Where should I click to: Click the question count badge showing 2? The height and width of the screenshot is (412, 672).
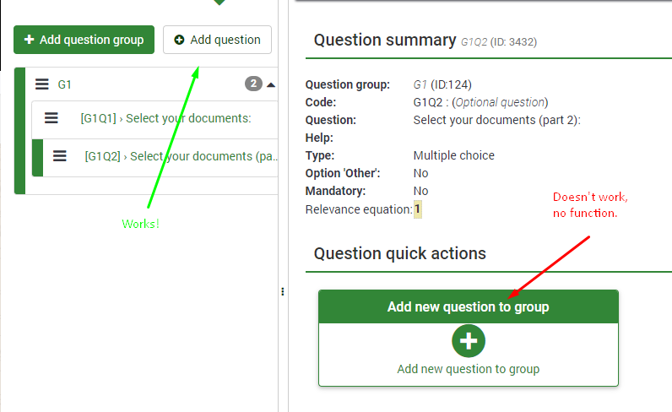(253, 84)
